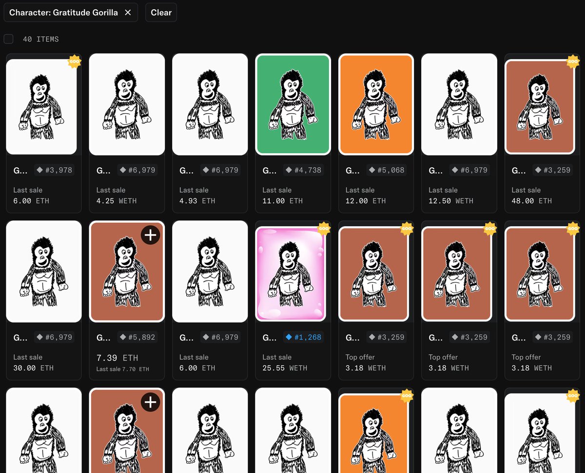Click the "4.25 WETH" last sale price

click(x=117, y=201)
